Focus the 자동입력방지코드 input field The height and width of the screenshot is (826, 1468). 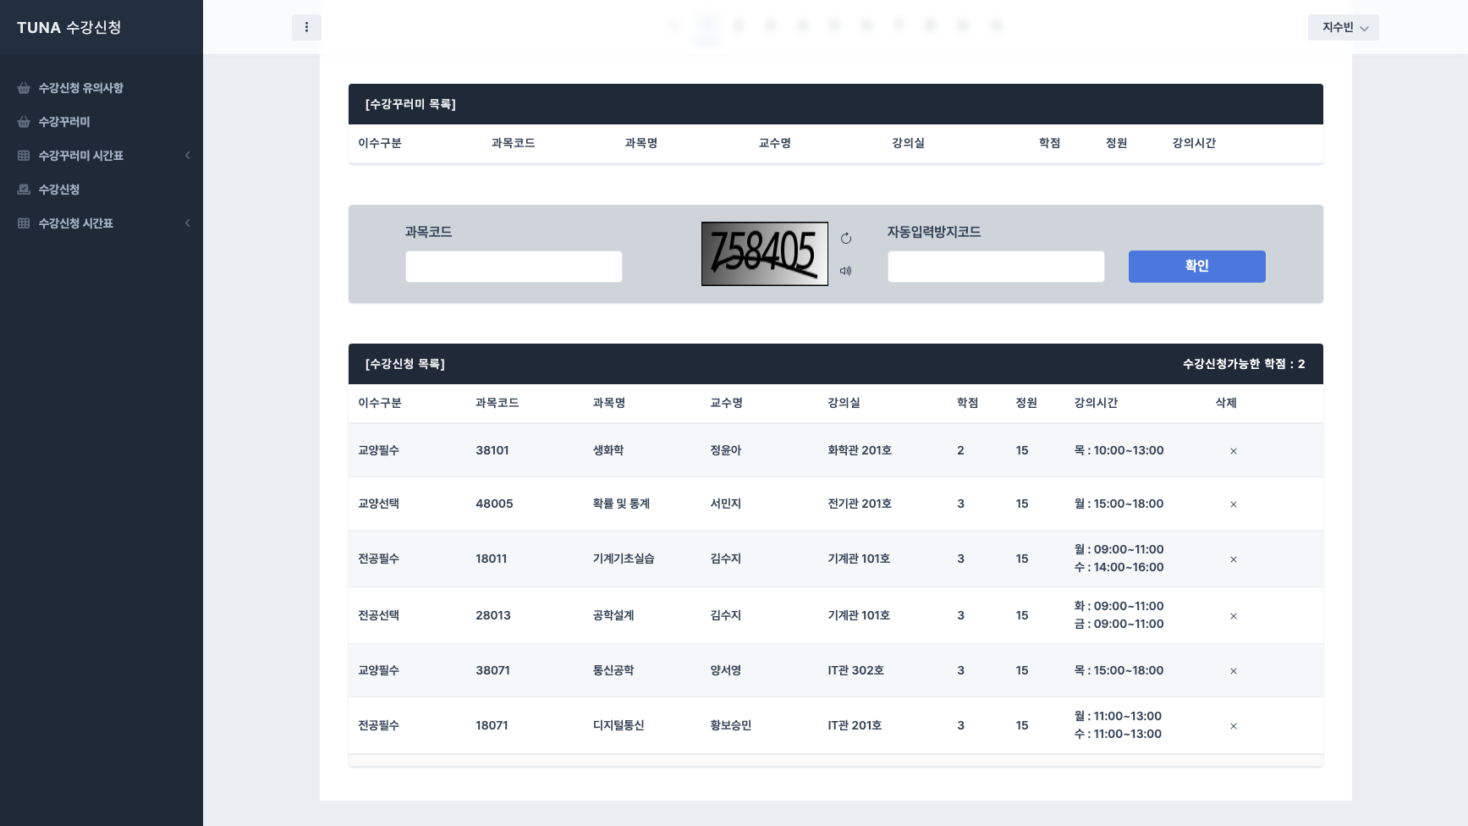tap(996, 267)
